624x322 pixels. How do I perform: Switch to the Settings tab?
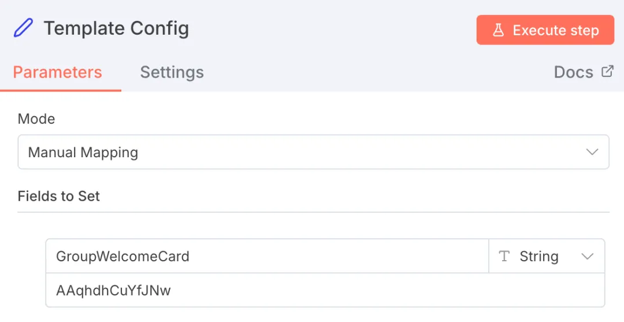[172, 72]
